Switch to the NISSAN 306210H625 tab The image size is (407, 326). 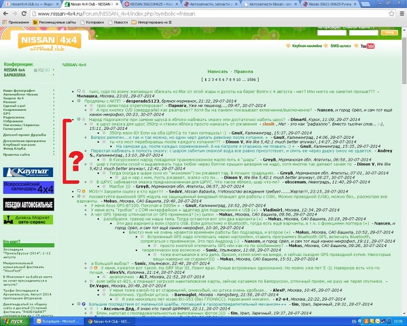click(x=151, y=4)
